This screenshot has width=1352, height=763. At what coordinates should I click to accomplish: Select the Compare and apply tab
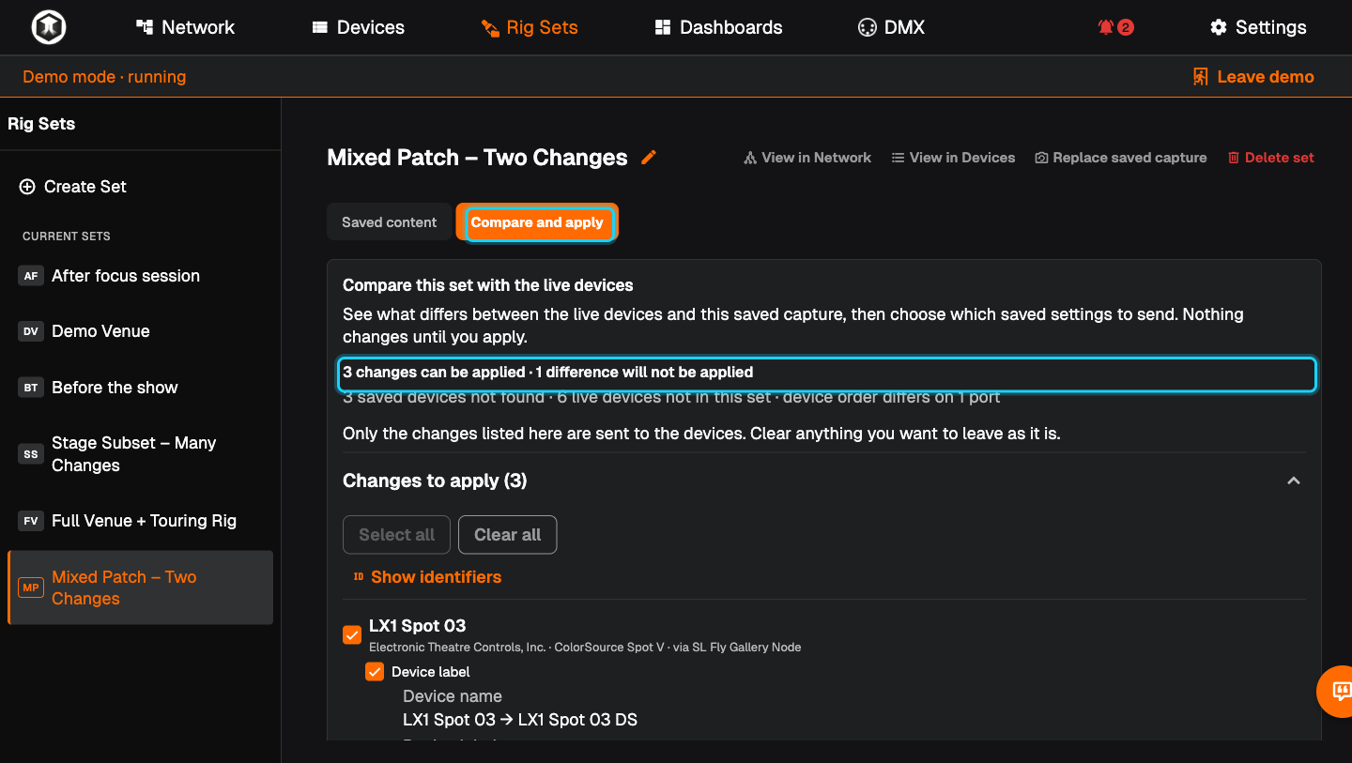click(537, 222)
